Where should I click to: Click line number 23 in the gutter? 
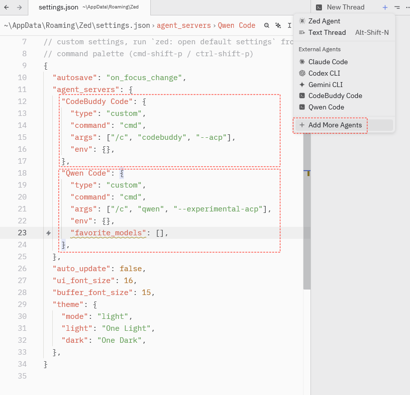coord(22,233)
